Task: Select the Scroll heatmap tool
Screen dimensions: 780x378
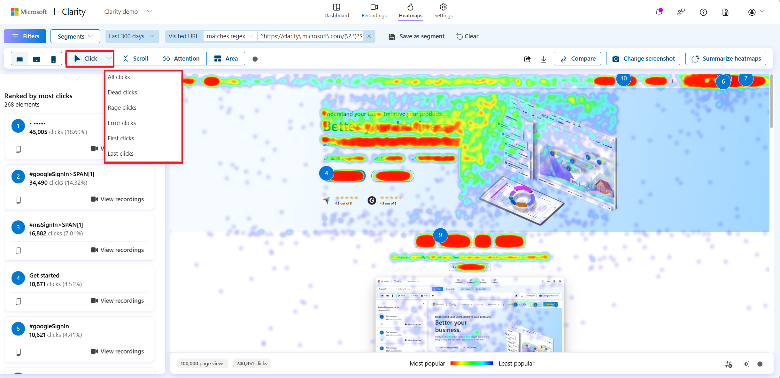Action: (x=135, y=59)
